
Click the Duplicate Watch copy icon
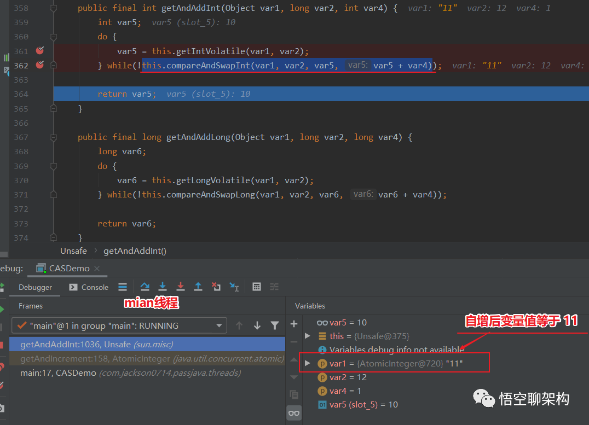click(294, 394)
